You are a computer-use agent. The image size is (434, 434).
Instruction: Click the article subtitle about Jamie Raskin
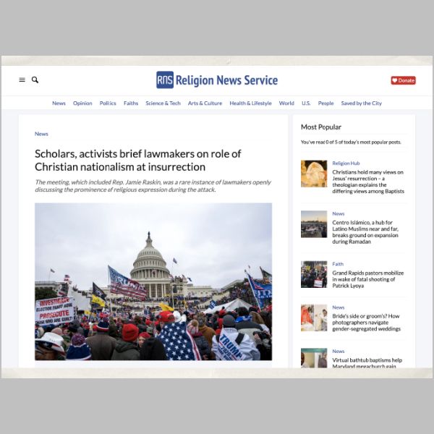coord(153,186)
